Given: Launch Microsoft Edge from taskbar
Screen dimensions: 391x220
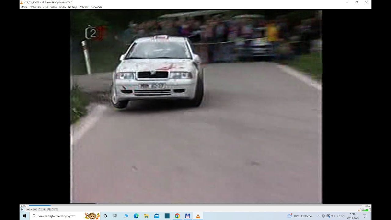Looking at the screenshot, I should click(x=136, y=216).
